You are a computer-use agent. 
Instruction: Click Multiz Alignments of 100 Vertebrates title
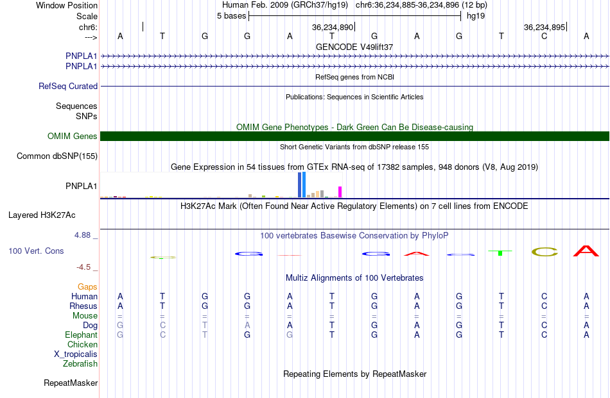click(x=354, y=278)
